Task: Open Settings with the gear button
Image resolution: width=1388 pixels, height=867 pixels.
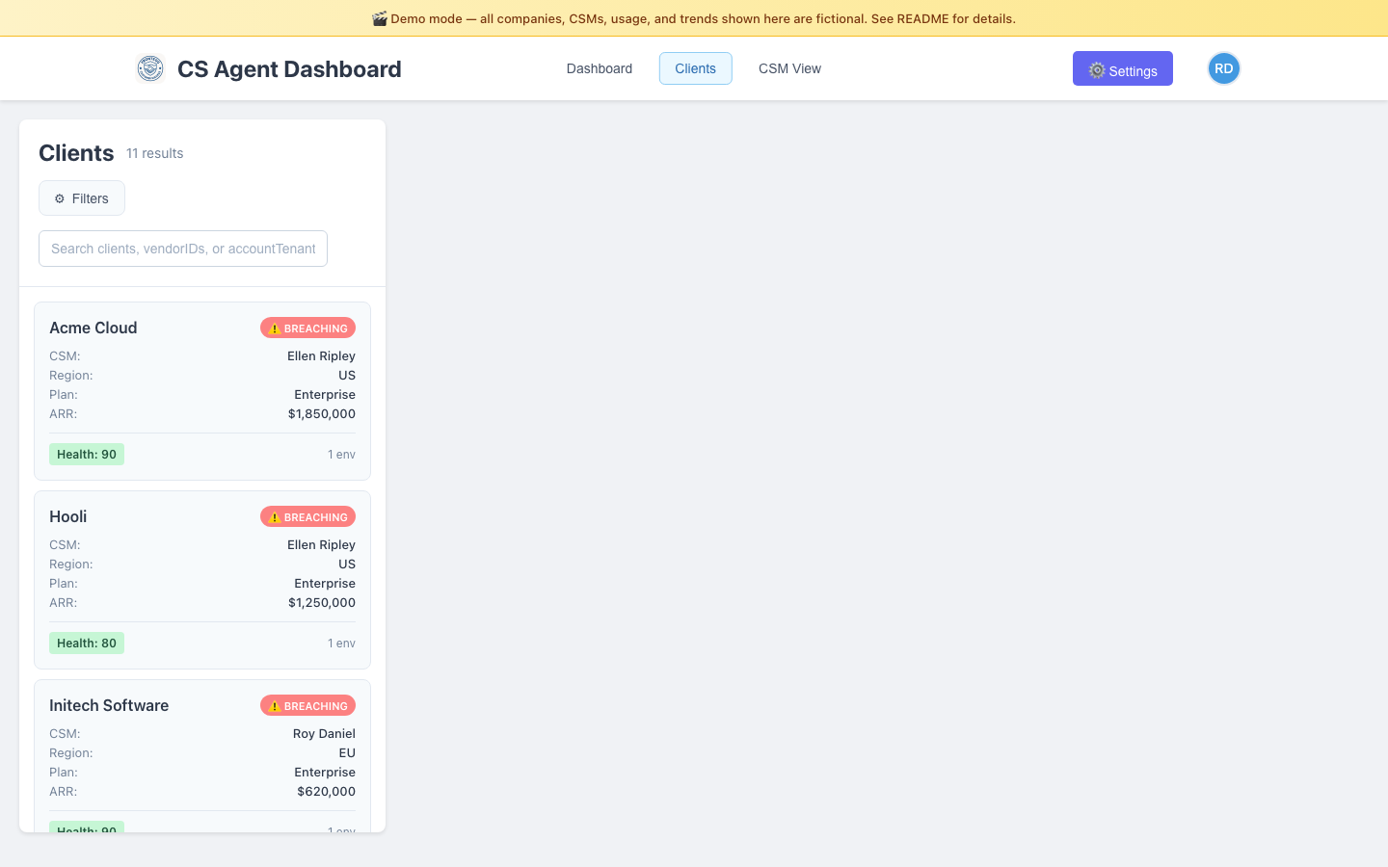Action: coord(1122,69)
